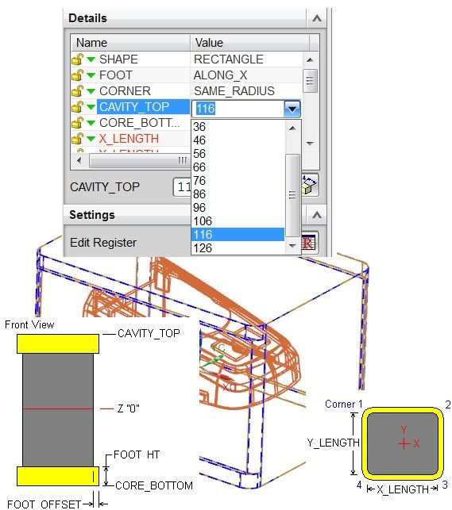Click the lock icon beside CORE_BOTT row
This screenshot has height=510, width=452.
[77, 123]
